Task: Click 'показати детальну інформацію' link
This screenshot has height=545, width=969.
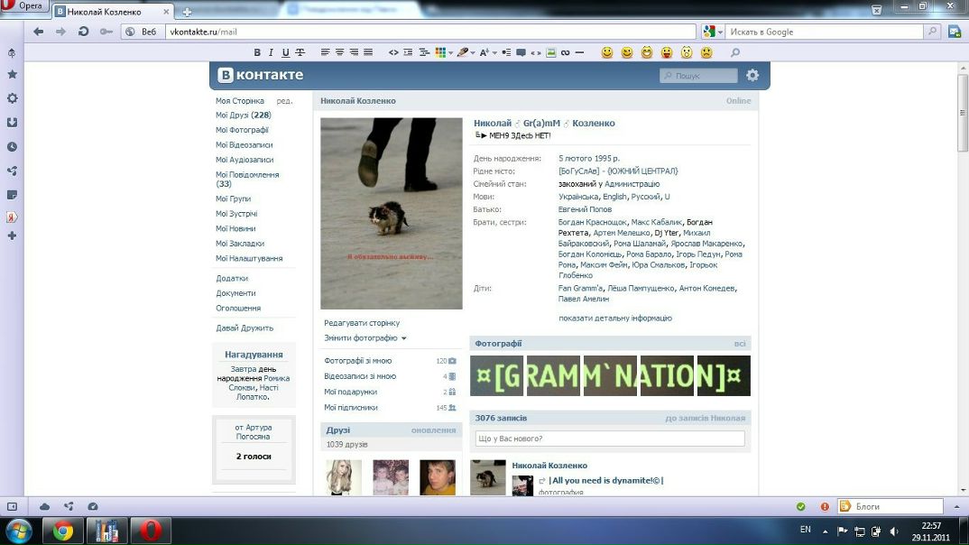Action: coord(614,319)
